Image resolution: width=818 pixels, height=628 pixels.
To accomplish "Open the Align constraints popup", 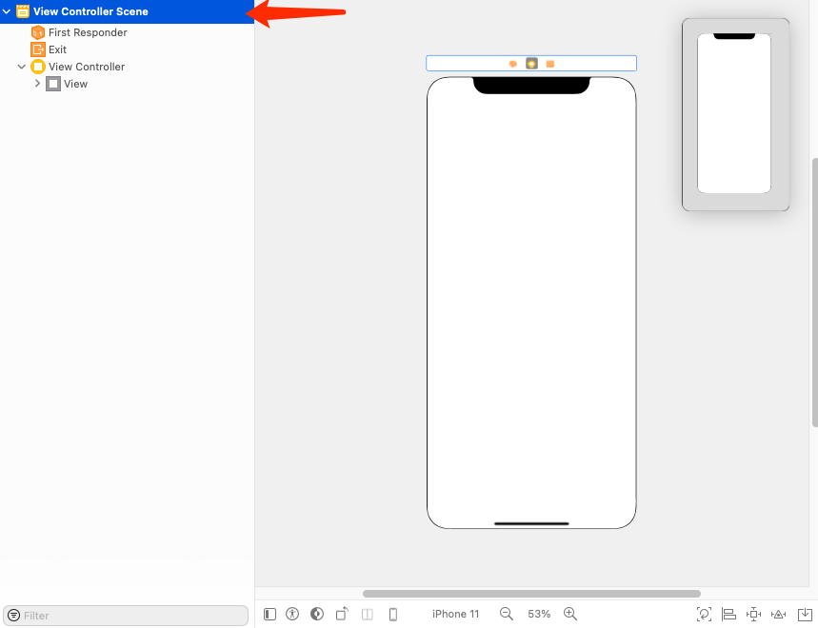I will [x=728, y=615].
